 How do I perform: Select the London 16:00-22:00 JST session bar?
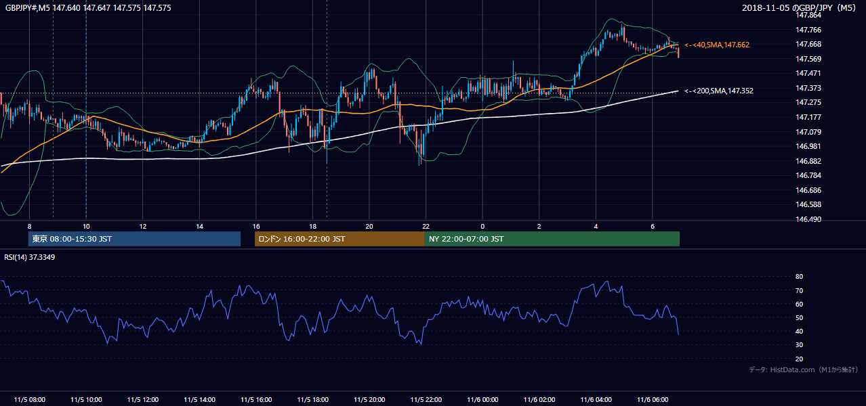coord(339,239)
